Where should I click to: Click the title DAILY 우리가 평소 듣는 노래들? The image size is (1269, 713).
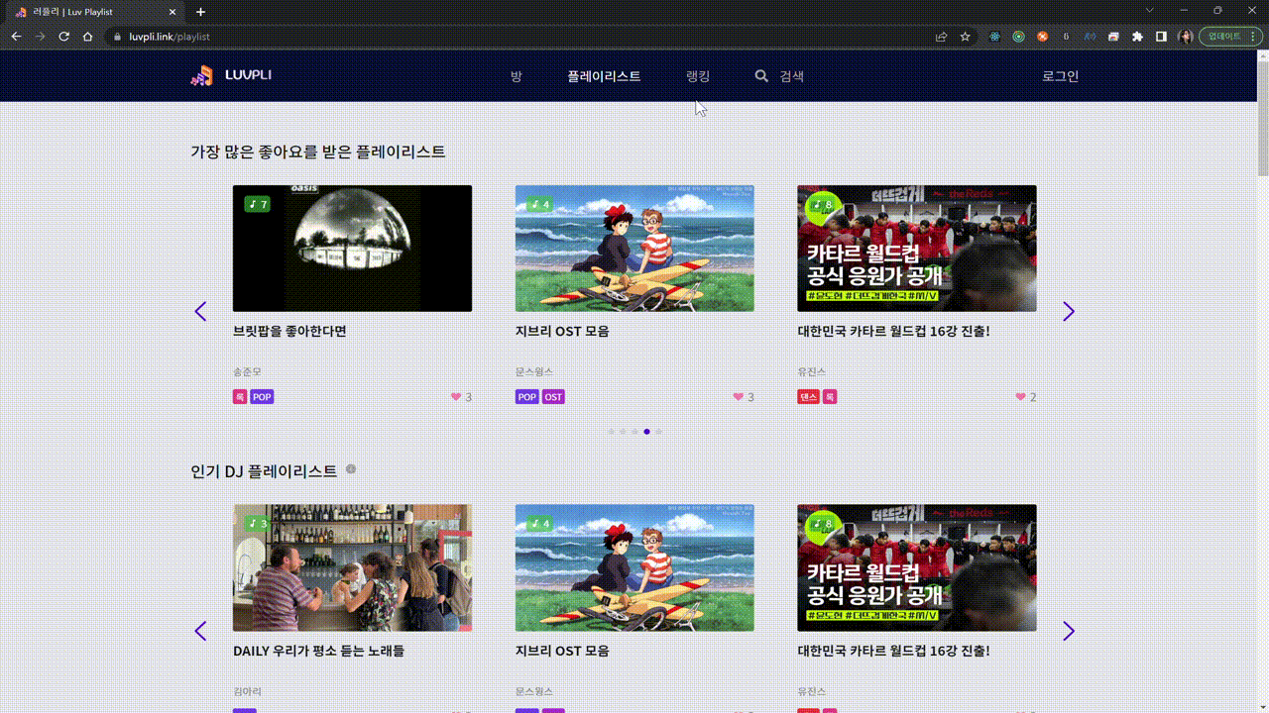pyautogui.click(x=318, y=651)
